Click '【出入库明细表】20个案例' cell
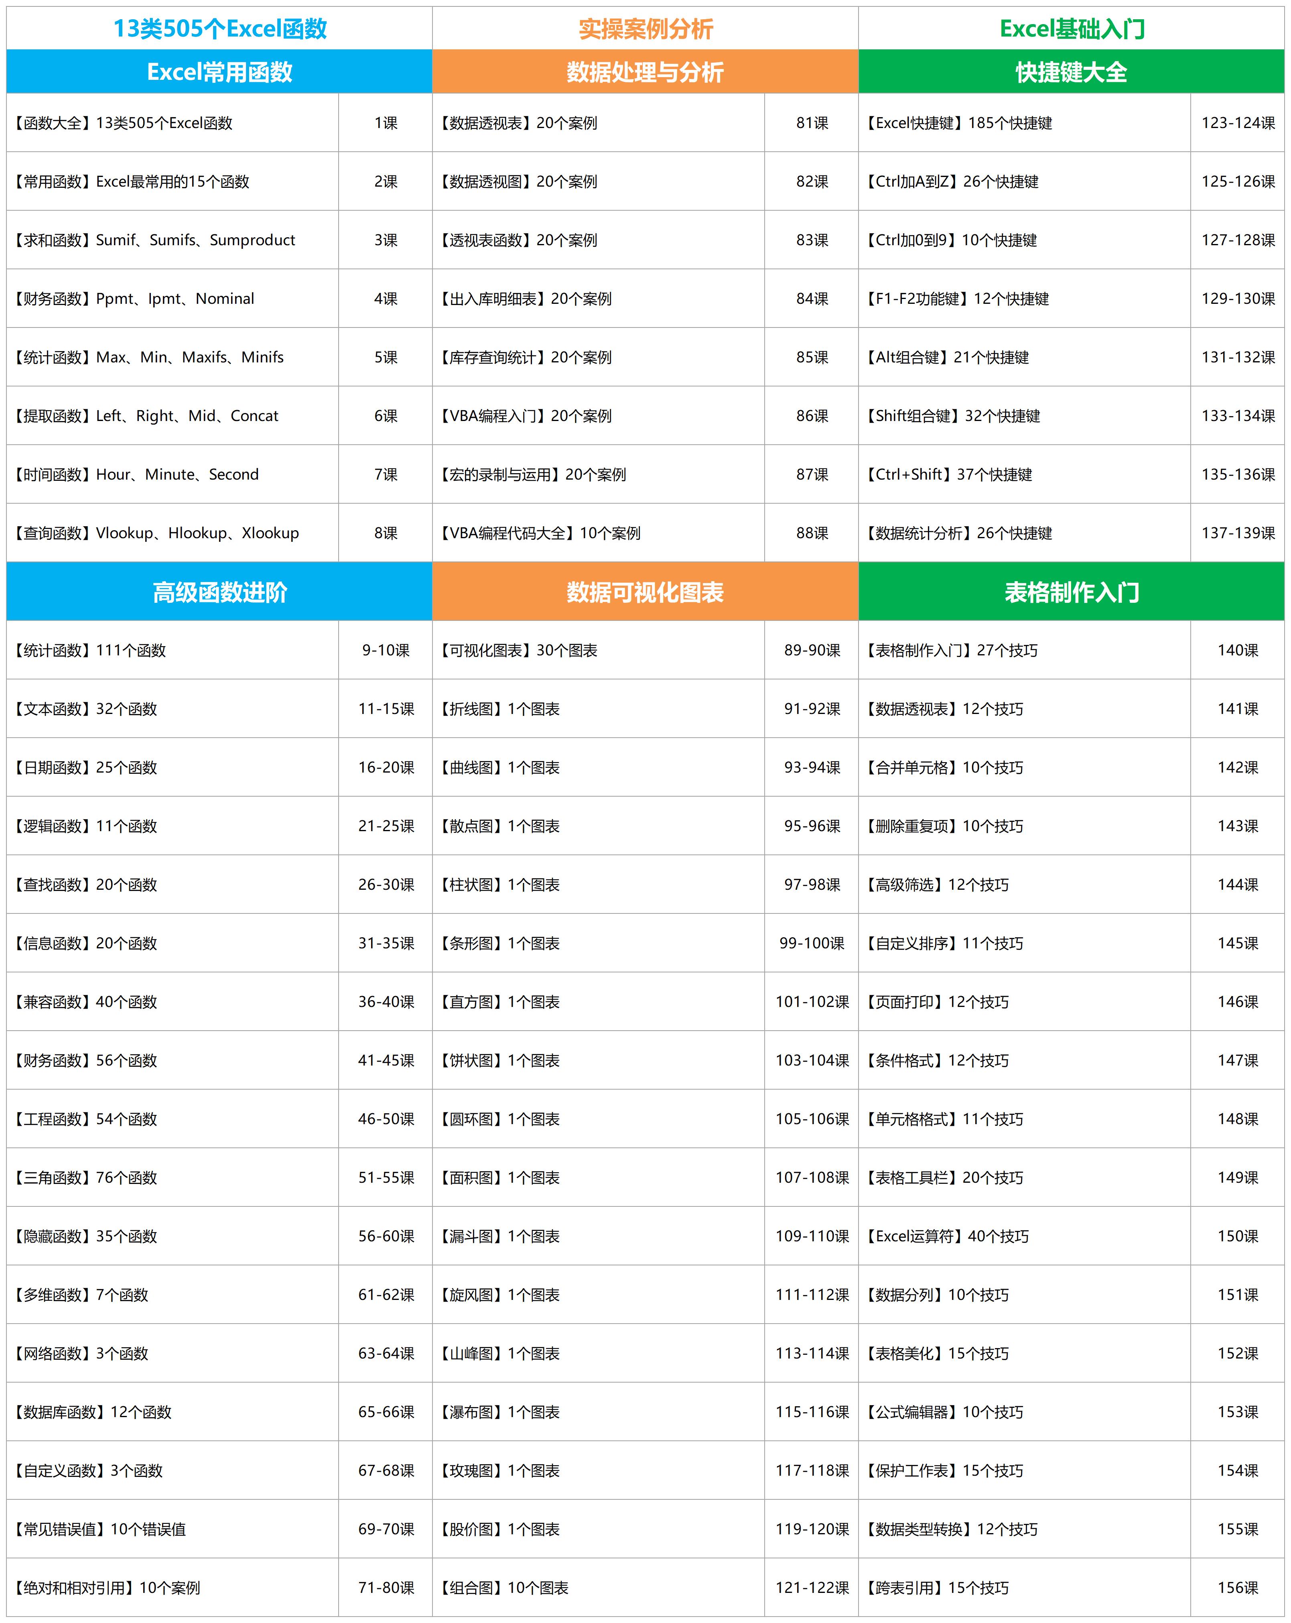 pos(599,299)
